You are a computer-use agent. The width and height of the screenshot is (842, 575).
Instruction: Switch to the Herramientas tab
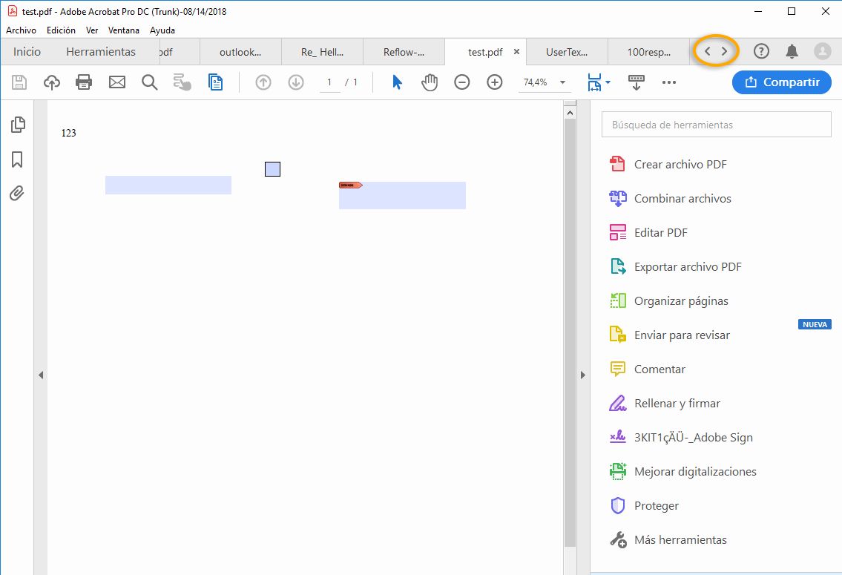(100, 52)
